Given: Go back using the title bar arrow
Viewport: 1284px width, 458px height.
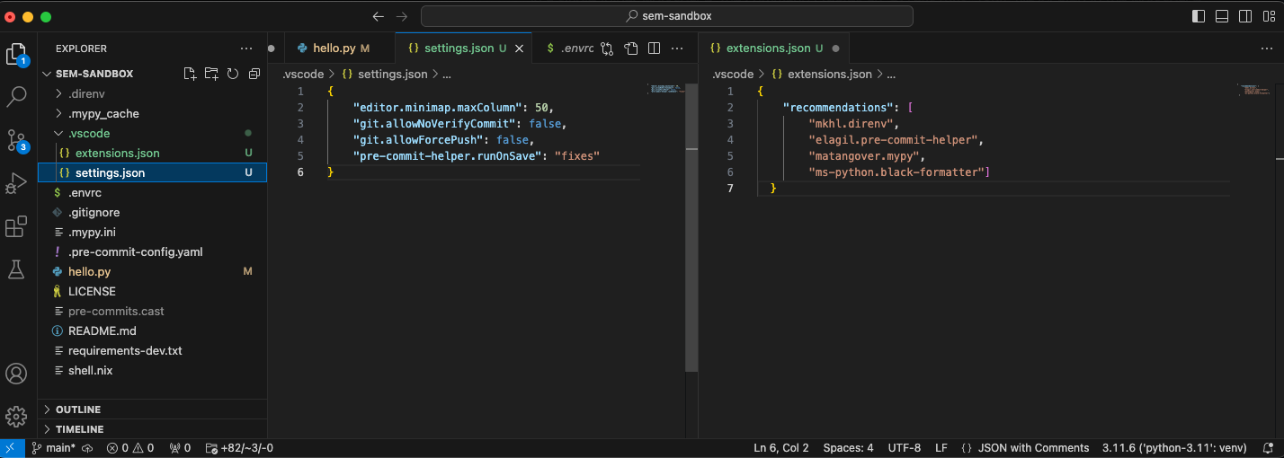Looking at the screenshot, I should tap(379, 16).
